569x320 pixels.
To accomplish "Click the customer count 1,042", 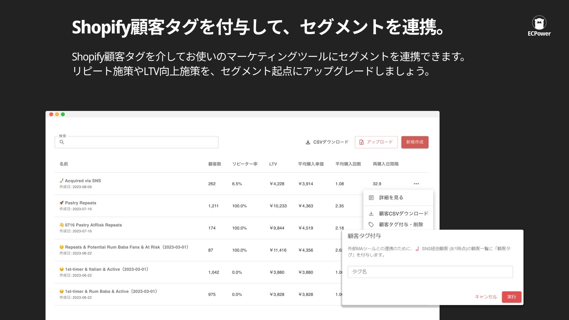I will [x=214, y=272].
